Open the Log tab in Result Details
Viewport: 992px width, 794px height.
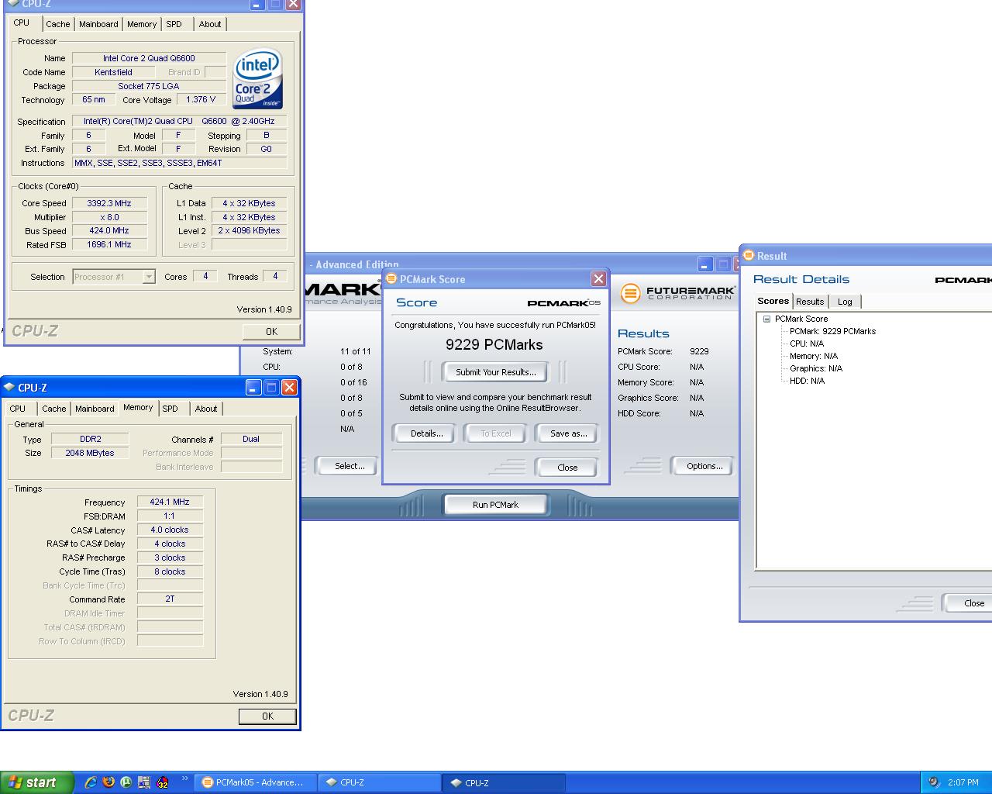point(845,302)
